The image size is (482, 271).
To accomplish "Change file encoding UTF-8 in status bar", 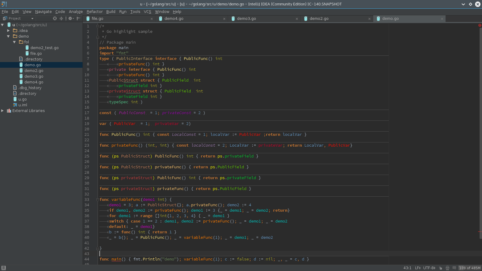I will point(429,268).
